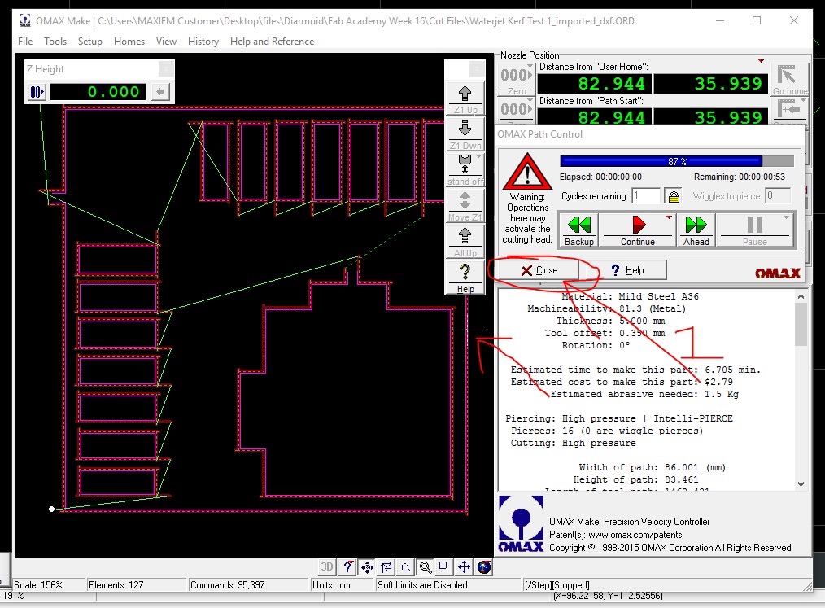Open the View menu
Viewport: 825px width, 608px height.
pos(166,42)
